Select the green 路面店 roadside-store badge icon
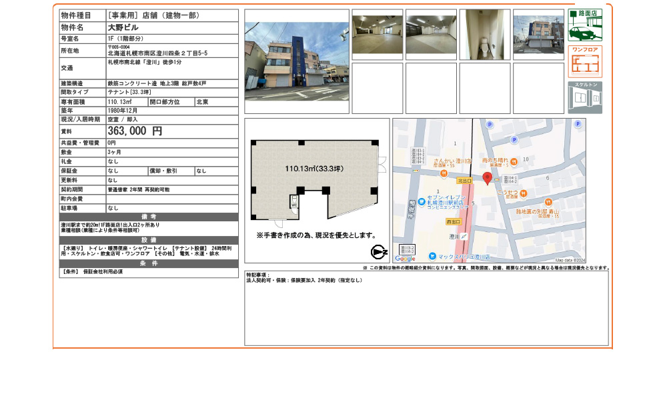Screen dimensions: 667x400 585,23
